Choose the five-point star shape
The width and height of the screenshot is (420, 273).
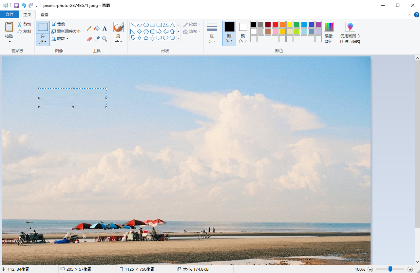coord(146,38)
